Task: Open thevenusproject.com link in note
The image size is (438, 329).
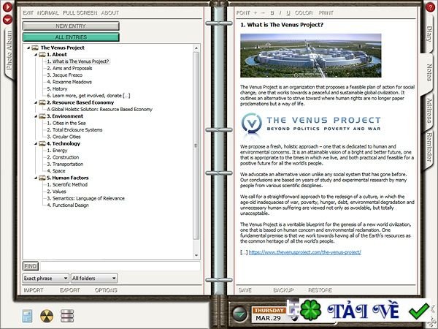Action: [304, 252]
